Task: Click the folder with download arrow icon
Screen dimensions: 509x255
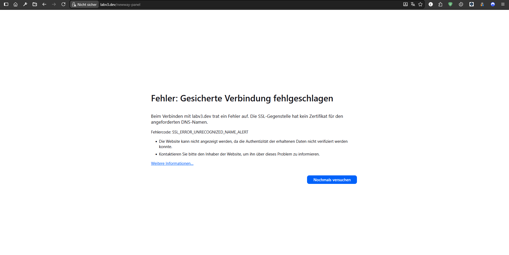Action: 35,5
